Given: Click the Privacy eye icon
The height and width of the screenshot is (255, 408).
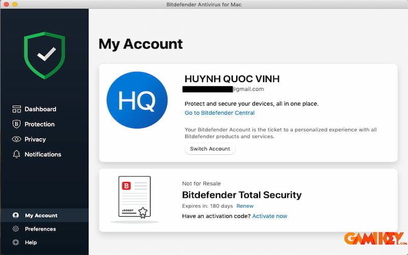Looking at the screenshot, I should [x=16, y=139].
